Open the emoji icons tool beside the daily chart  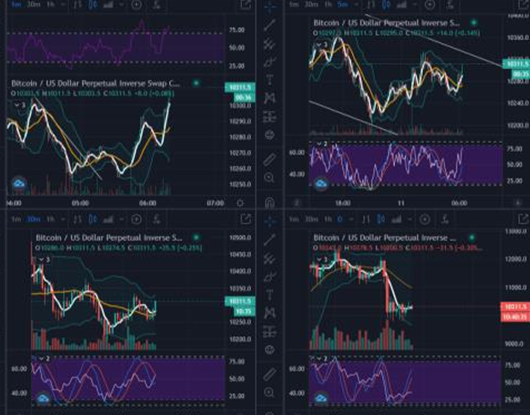[269, 349]
